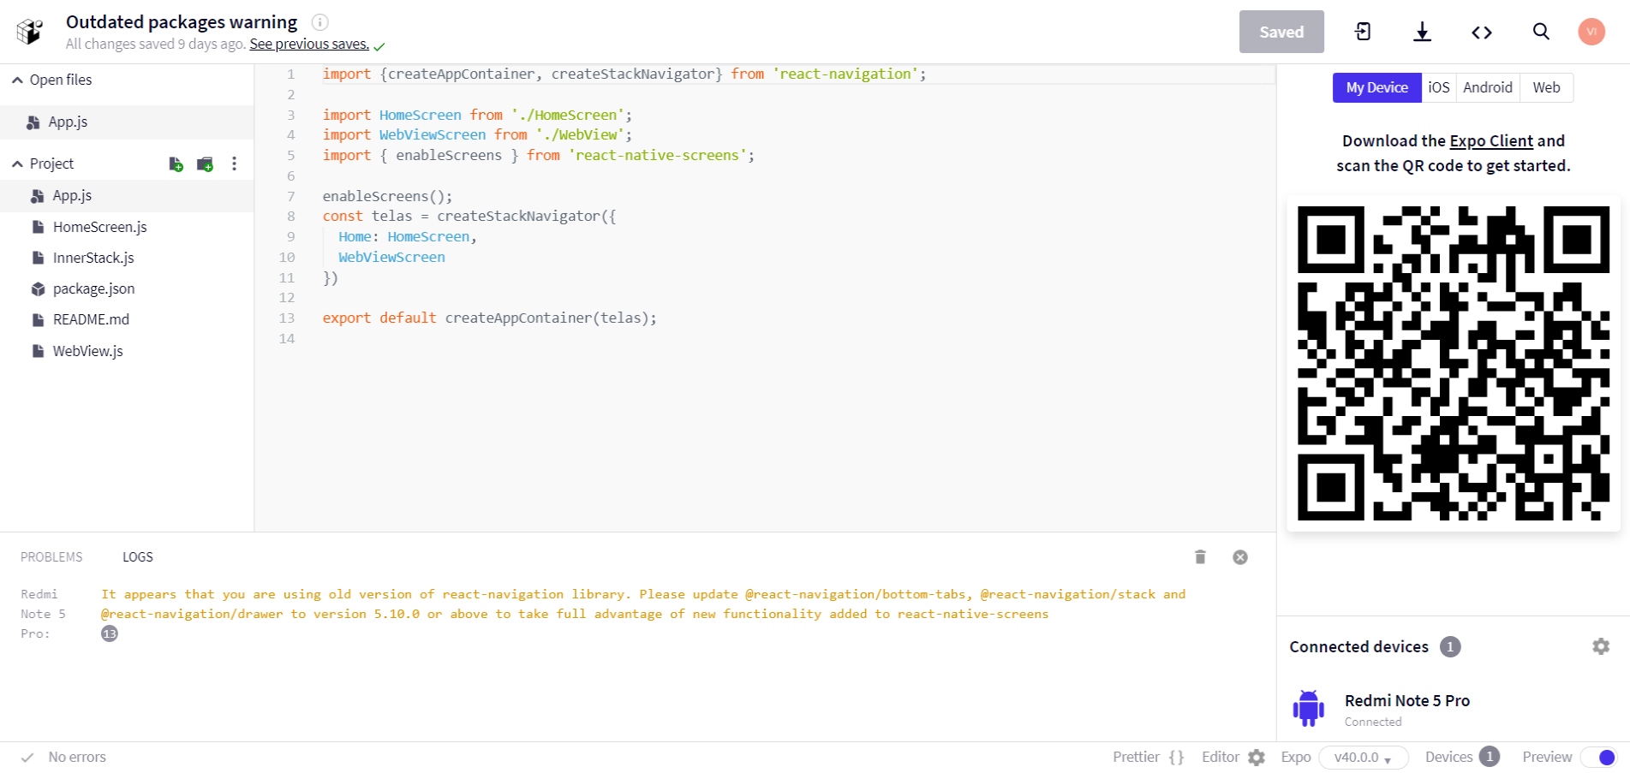Image resolution: width=1630 pixels, height=773 pixels.
Task: Click the project title Outdated packages warning
Action: [x=182, y=22]
